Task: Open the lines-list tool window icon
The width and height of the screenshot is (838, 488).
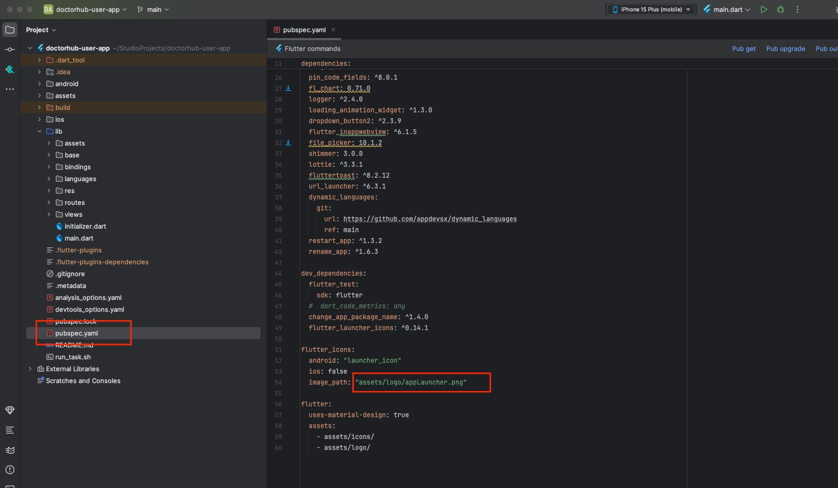Action: click(10, 430)
